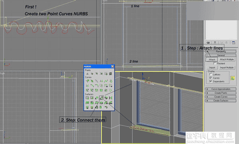Expand the Rendering rollout
The width and height of the screenshot is (239, 144).
[221, 51]
